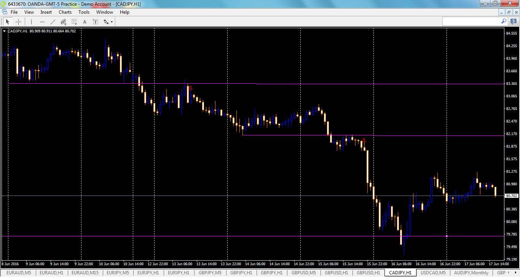Select the Vertical Line drawing tool
The height and width of the screenshot is (277, 520).
pyautogui.click(x=31, y=21)
